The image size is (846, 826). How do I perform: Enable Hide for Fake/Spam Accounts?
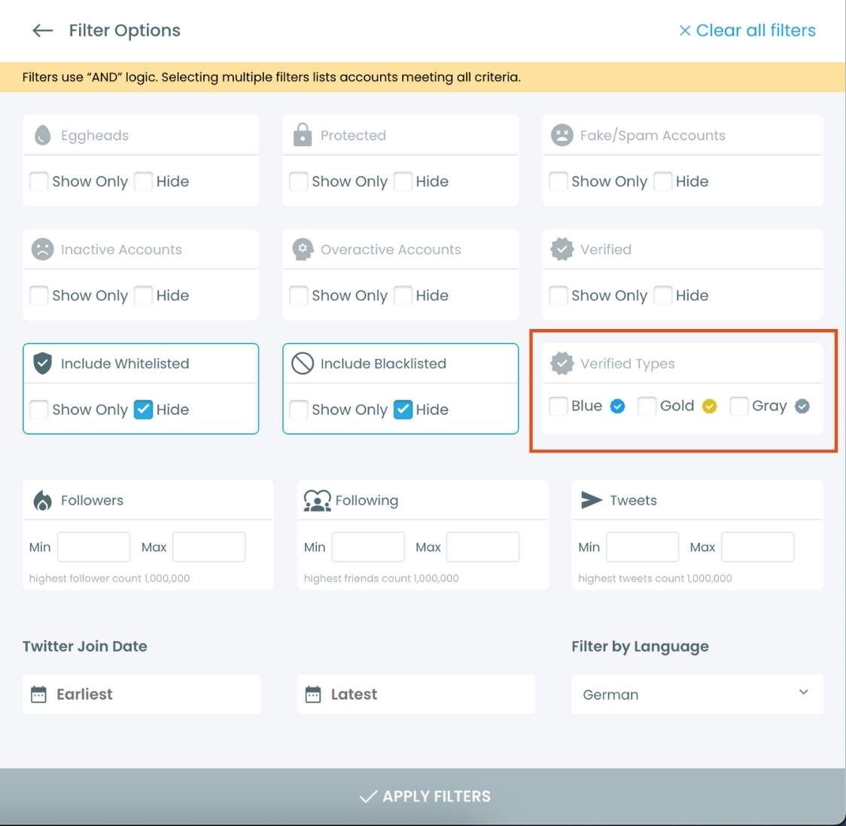662,181
